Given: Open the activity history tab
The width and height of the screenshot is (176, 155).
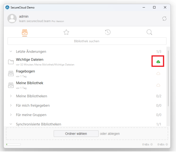Looking at the screenshot, I should tap(108, 32).
